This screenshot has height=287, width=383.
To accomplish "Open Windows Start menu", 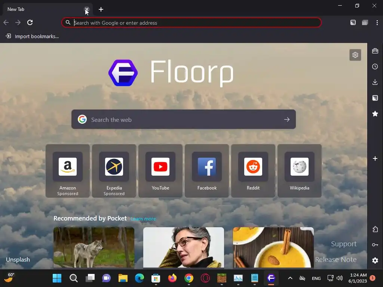I will pyautogui.click(x=57, y=278).
